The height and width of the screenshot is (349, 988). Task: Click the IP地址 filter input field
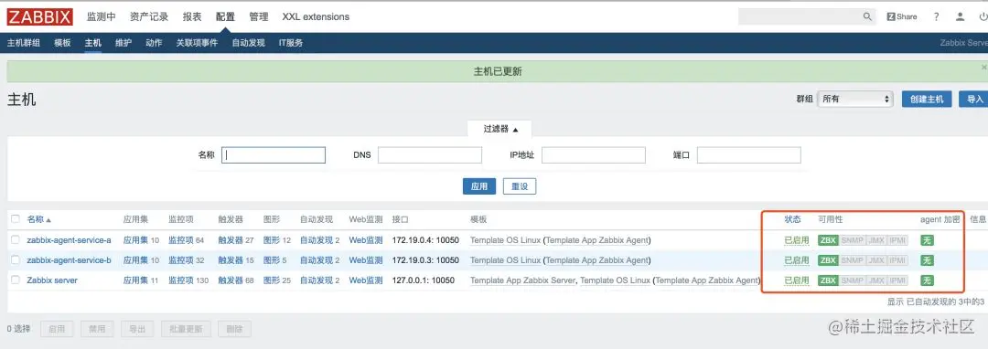coord(594,154)
